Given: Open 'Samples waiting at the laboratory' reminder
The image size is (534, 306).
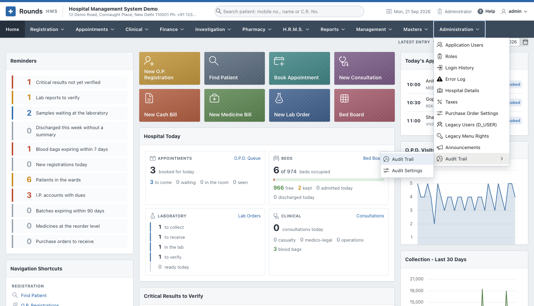Looking at the screenshot, I should click(x=69, y=113).
